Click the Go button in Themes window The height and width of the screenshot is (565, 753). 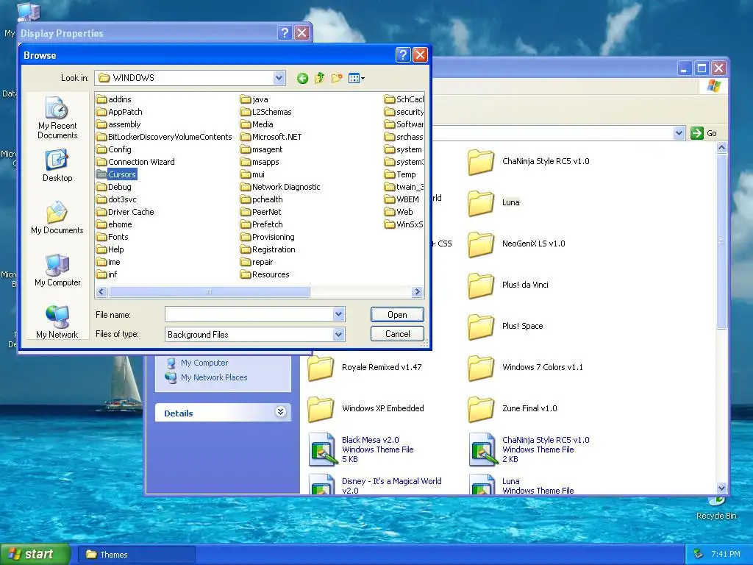[x=704, y=133]
